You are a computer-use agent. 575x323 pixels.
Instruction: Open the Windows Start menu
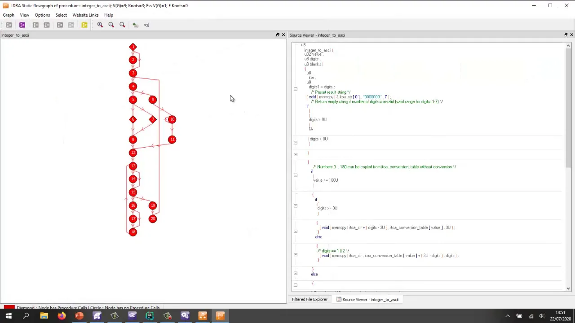[9, 316]
